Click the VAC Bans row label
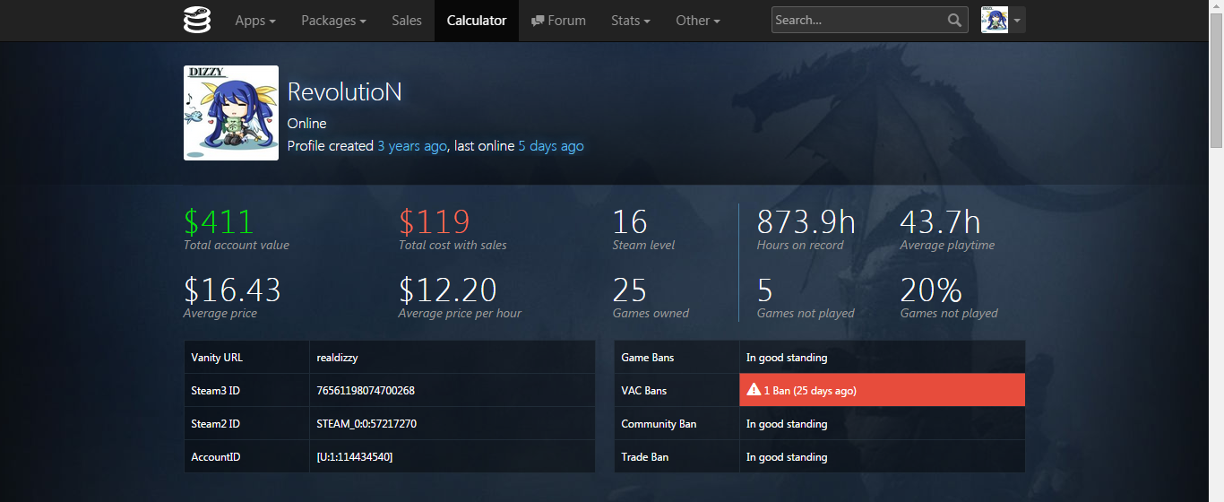This screenshot has width=1224, height=502. pos(644,390)
